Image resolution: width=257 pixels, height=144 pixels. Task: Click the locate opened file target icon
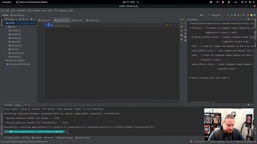point(20,19)
